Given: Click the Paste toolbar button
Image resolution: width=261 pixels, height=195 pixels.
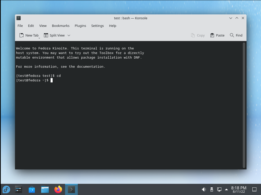Looking at the screenshot, I should pyautogui.click(x=217, y=35).
